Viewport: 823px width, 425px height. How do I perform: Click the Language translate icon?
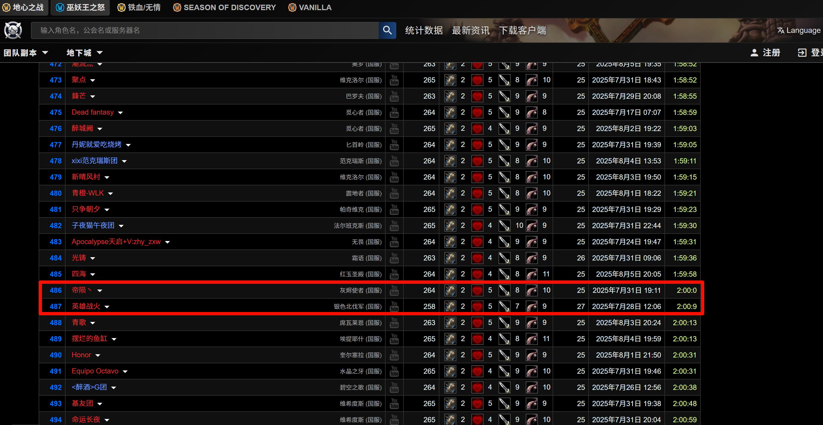click(780, 30)
